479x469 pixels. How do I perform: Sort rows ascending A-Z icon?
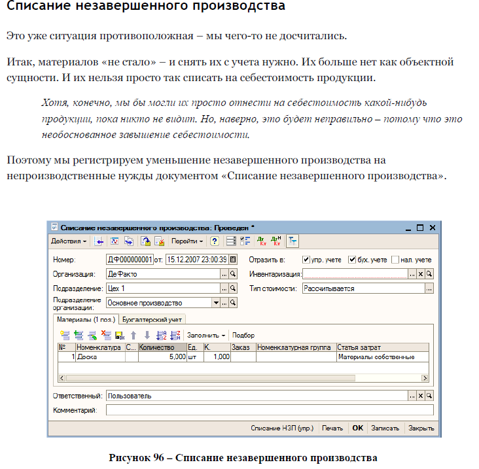pos(161,336)
